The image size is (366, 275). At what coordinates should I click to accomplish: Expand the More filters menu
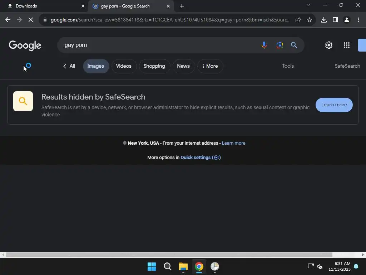[x=210, y=66]
